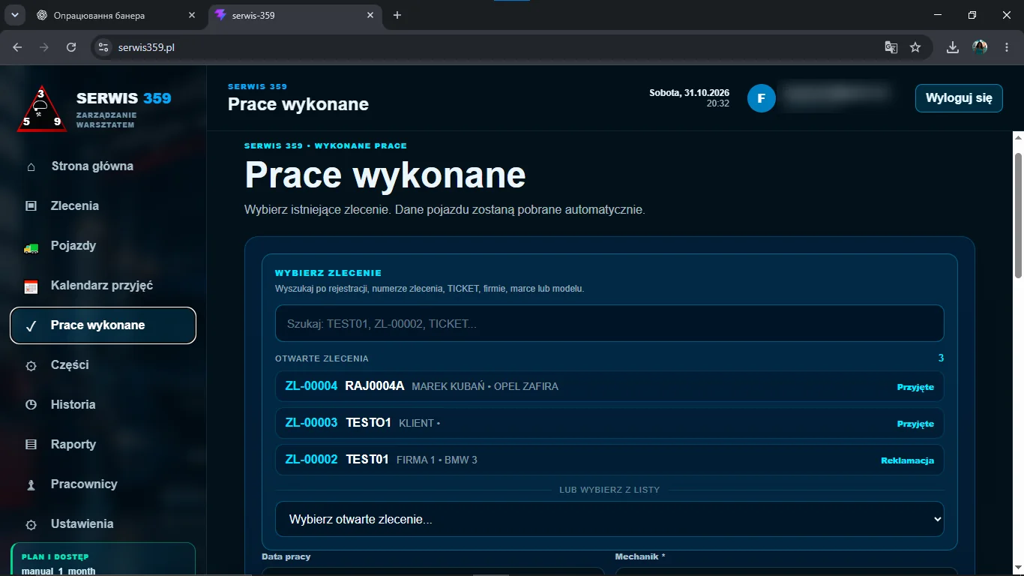Viewport: 1024px width, 576px height.
Task: Click the home icon beside Strona główna
Action: pos(31,166)
